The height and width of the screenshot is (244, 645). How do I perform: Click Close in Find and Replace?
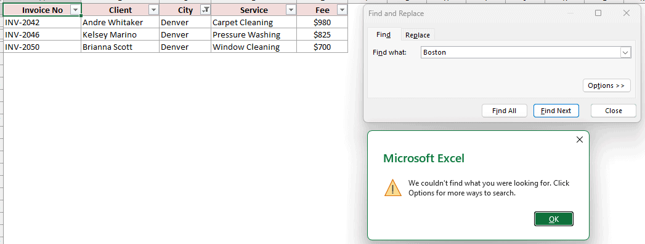coord(614,111)
